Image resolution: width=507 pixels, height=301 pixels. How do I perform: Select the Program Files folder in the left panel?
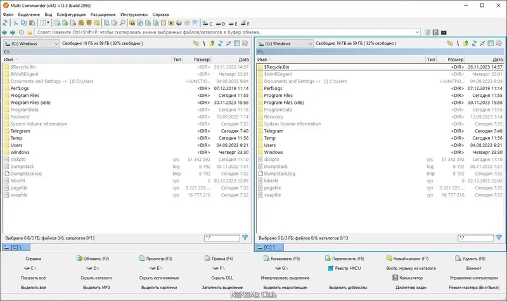(x=126, y=96)
